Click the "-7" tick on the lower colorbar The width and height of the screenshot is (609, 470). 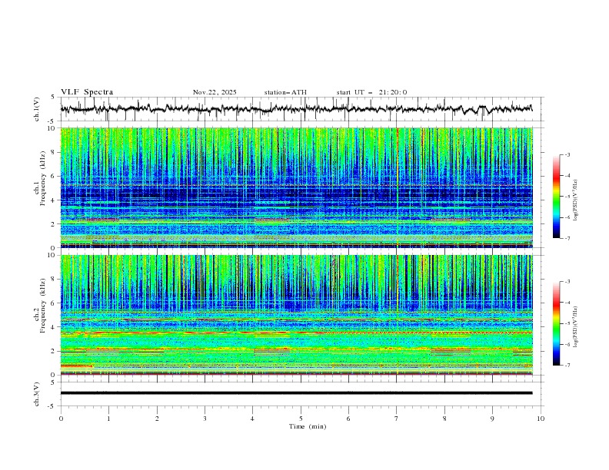(x=567, y=366)
